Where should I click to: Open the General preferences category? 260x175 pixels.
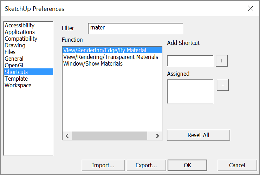[14, 59]
